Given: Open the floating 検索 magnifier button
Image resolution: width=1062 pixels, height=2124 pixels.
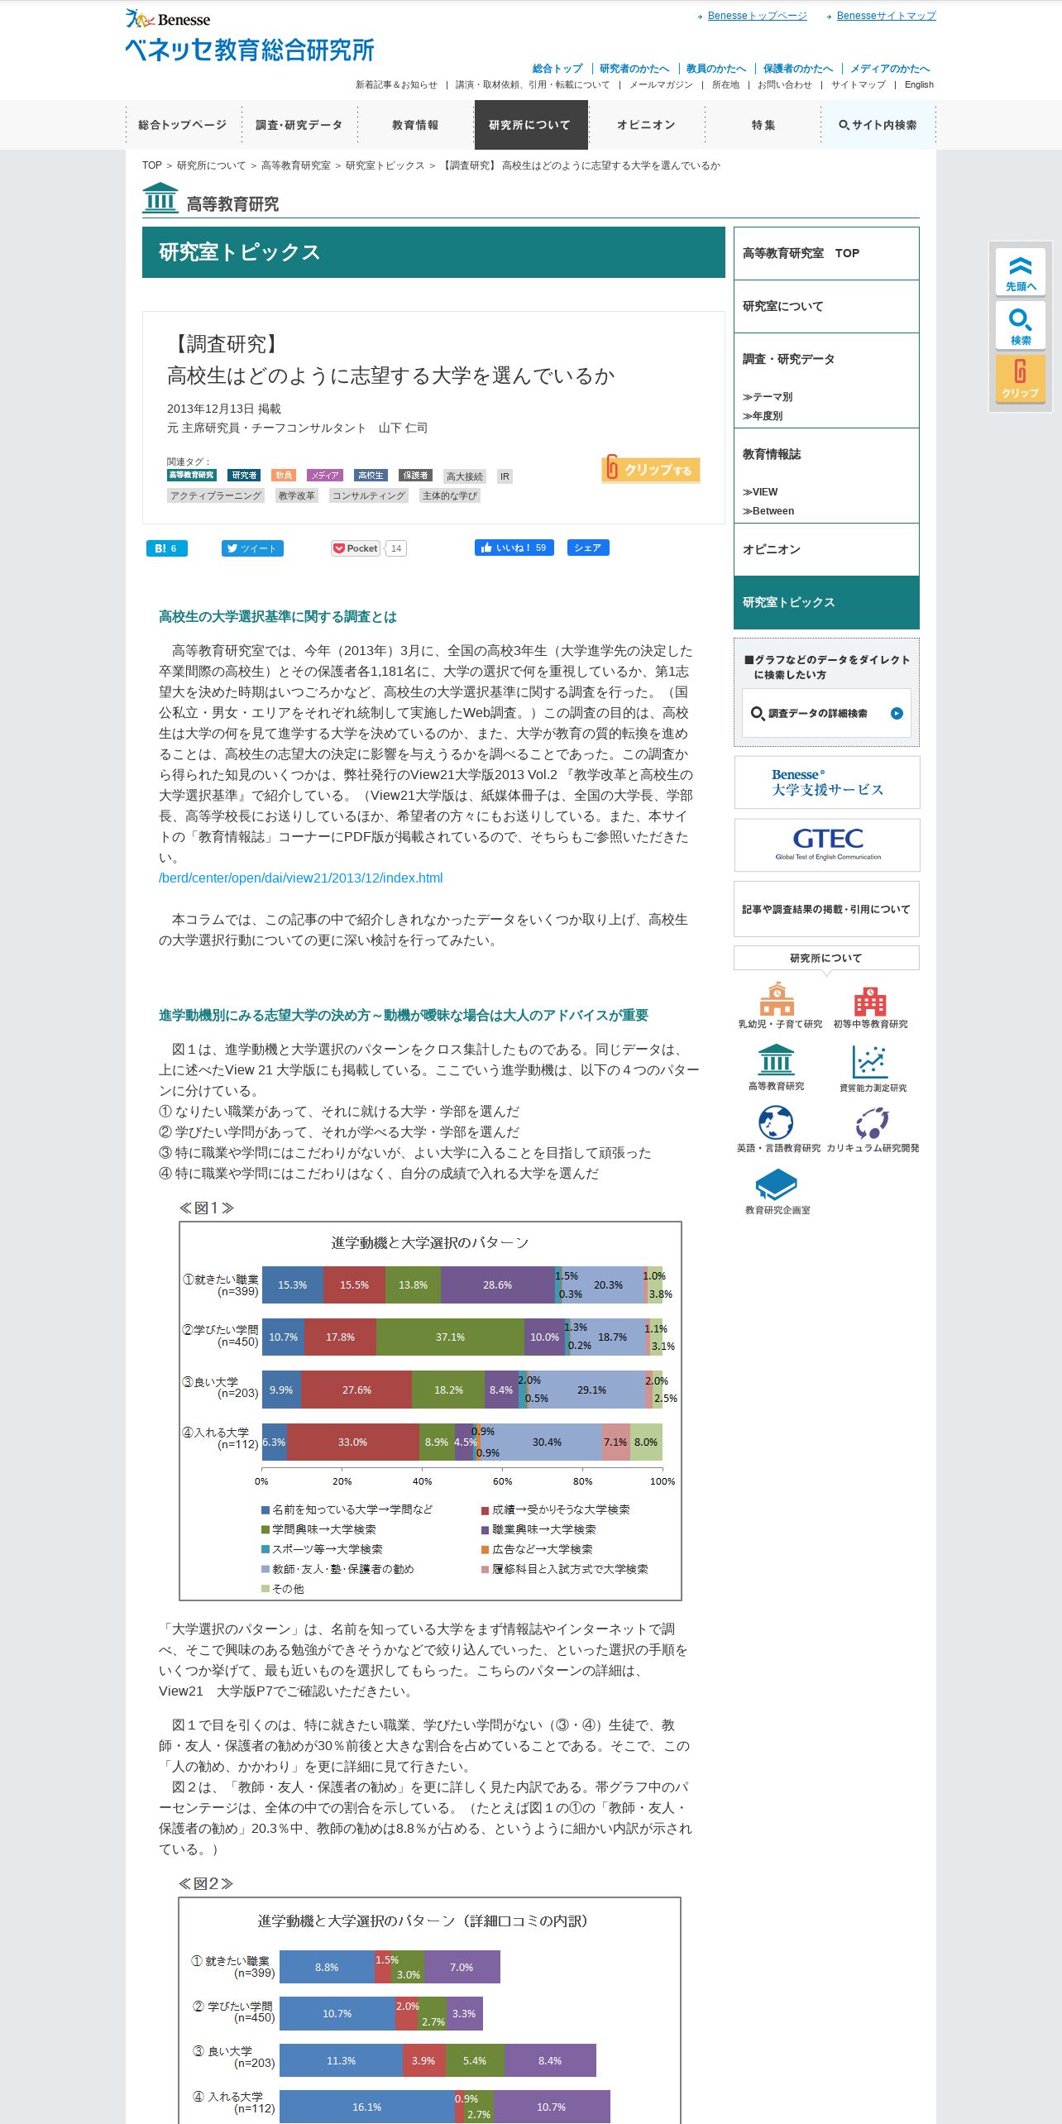Looking at the screenshot, I should tap(1020, 326).
